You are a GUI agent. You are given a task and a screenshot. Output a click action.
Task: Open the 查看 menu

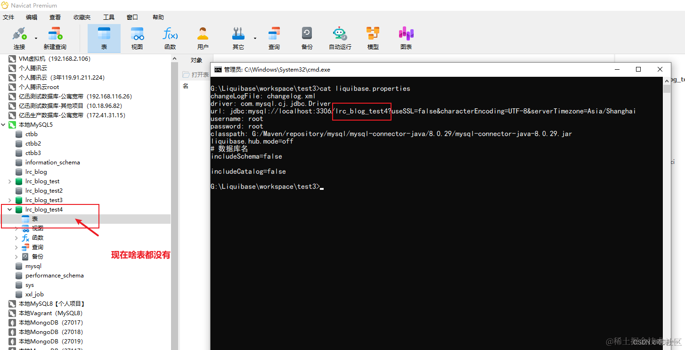click(55, 17)
